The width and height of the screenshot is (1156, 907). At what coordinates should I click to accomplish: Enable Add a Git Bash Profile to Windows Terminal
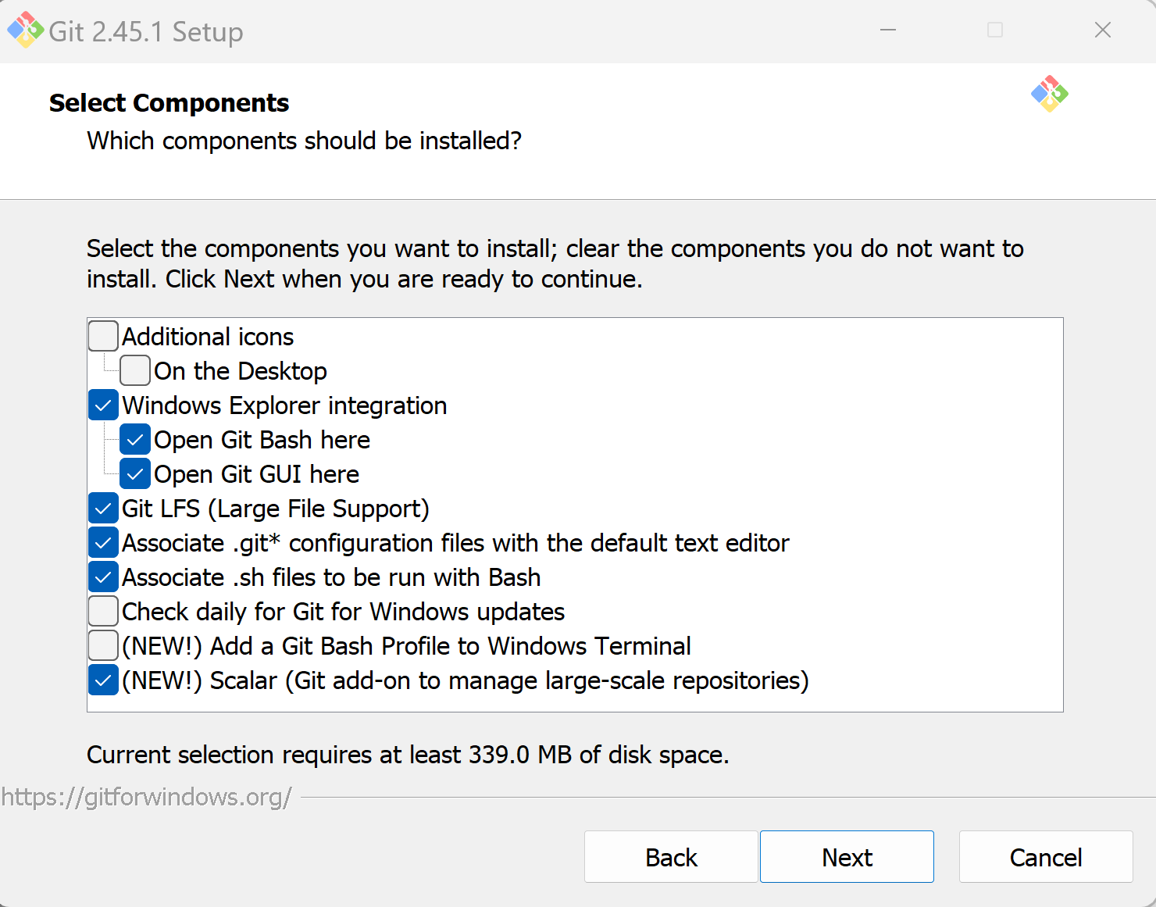[x=103, y=645]
